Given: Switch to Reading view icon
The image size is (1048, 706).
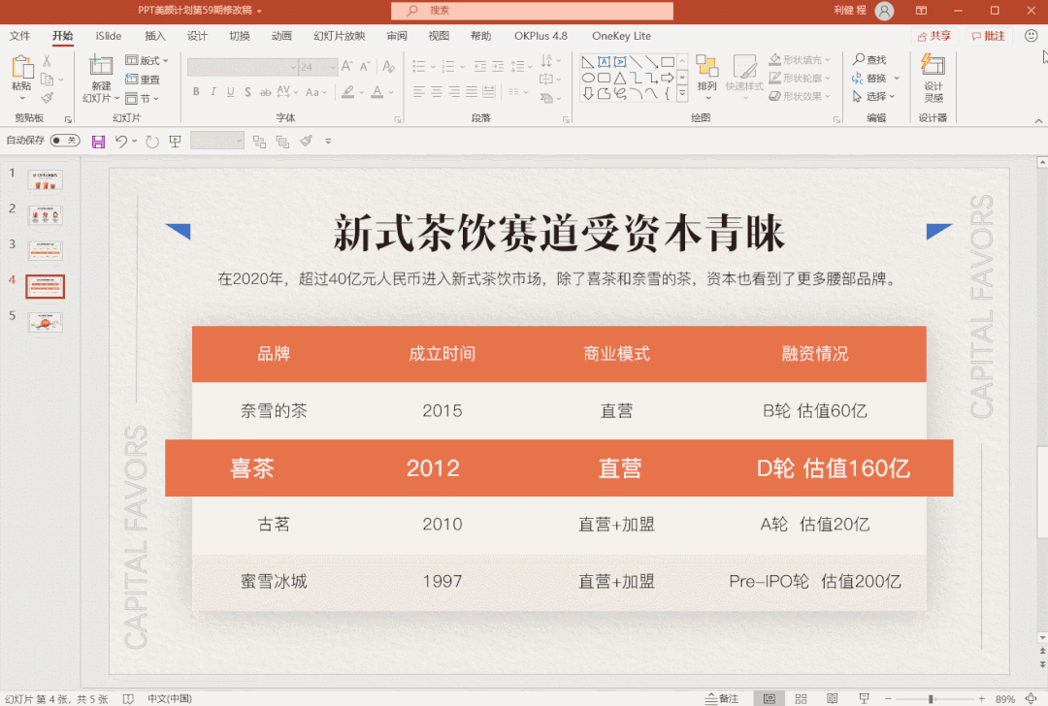Looking at the screenshot, I should click(x=833, y=698).
